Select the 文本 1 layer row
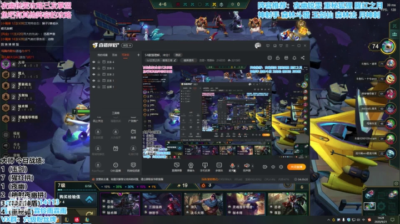The height and width of the screenshot is (224, 400). tap(116, 81)
